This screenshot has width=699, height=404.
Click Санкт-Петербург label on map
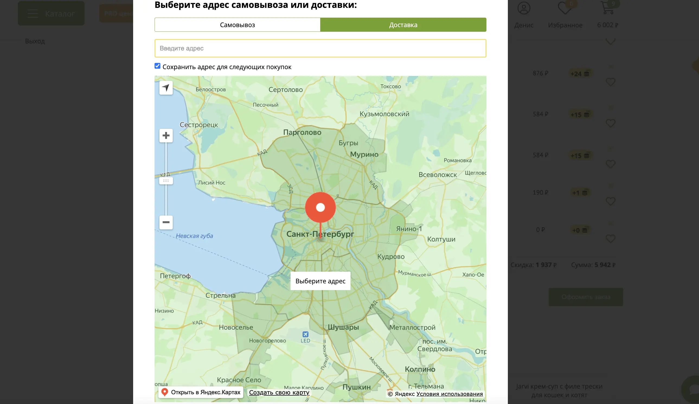[x=320, y=234]
